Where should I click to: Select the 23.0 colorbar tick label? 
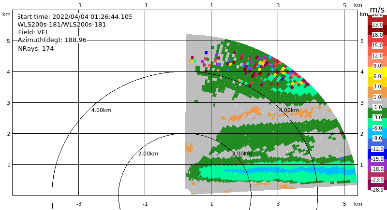pyautogui.click(x=377, y=25)
